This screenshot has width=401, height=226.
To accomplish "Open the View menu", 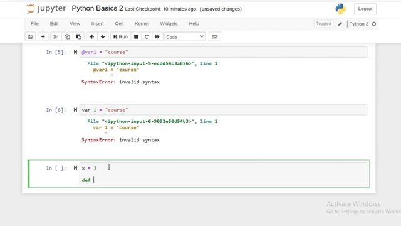I will tap(75, 24).
